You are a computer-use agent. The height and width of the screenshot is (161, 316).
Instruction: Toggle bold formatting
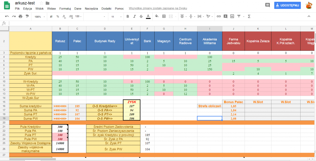coord(128,16)
